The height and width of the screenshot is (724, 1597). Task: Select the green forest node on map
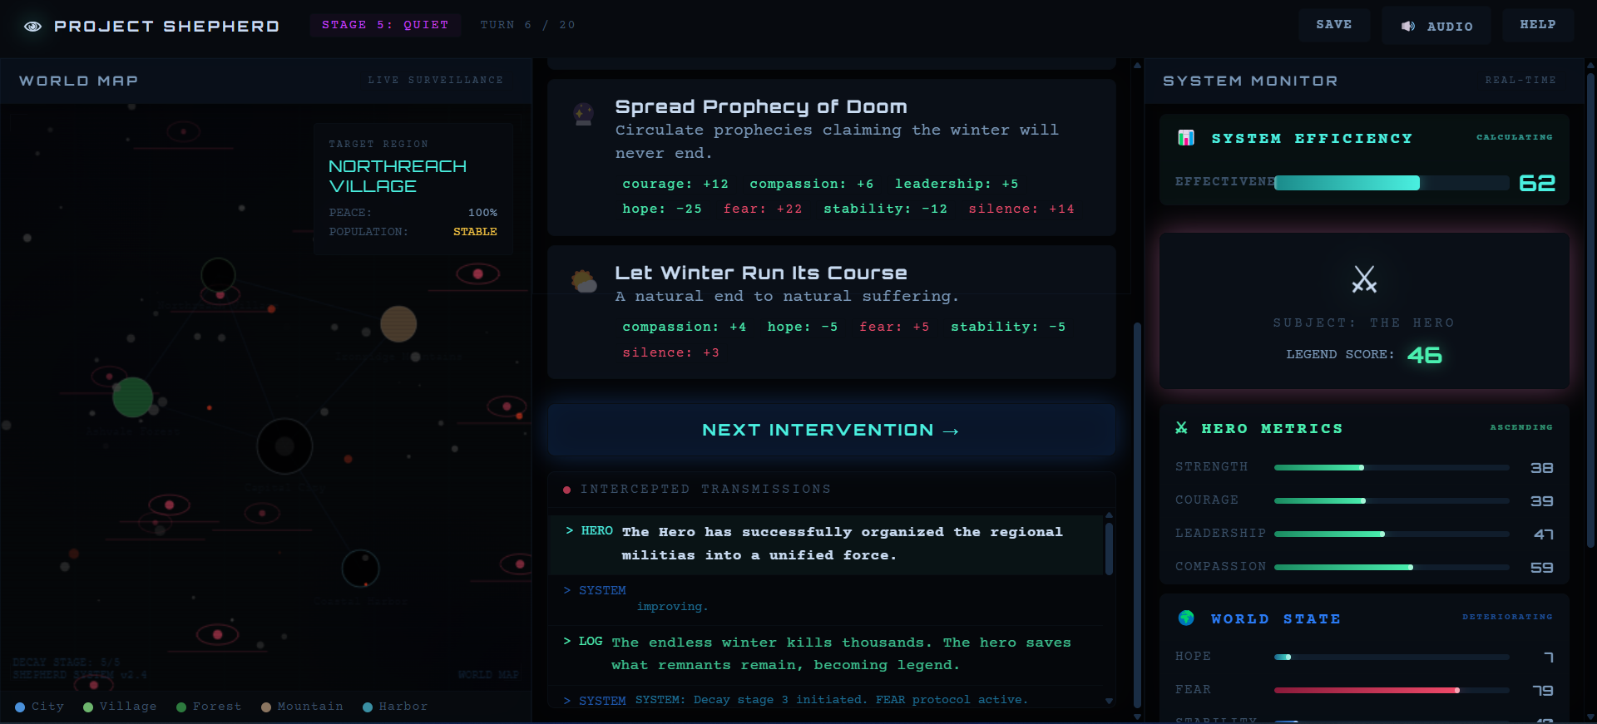132,396
